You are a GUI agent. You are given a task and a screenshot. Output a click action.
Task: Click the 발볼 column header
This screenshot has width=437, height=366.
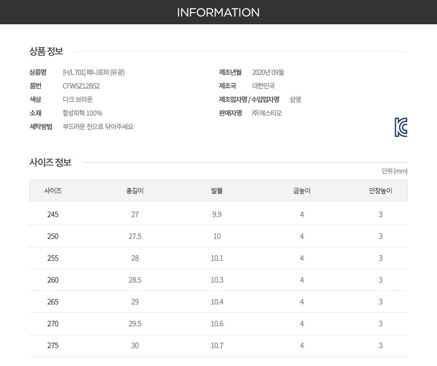[217, 191]
